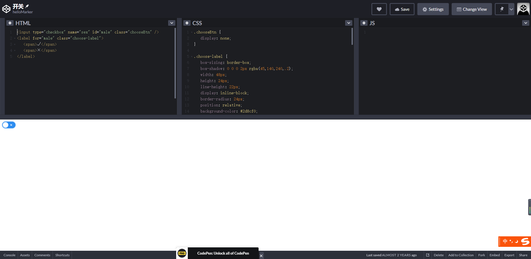
Task: Toggle the blue switch in preview
Action: (x=9, y=125)
